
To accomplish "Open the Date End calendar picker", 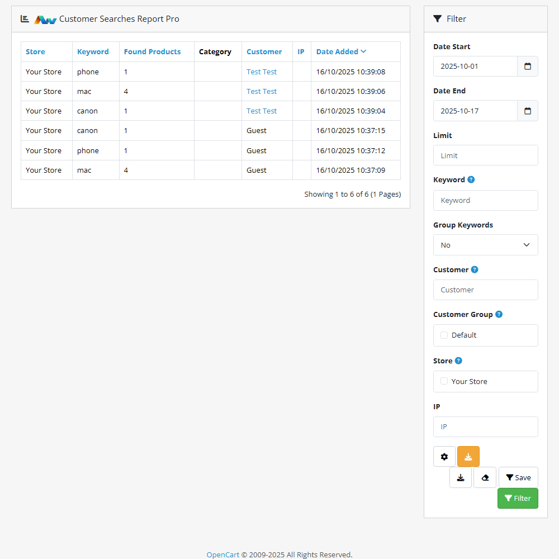I will (528, 111).
